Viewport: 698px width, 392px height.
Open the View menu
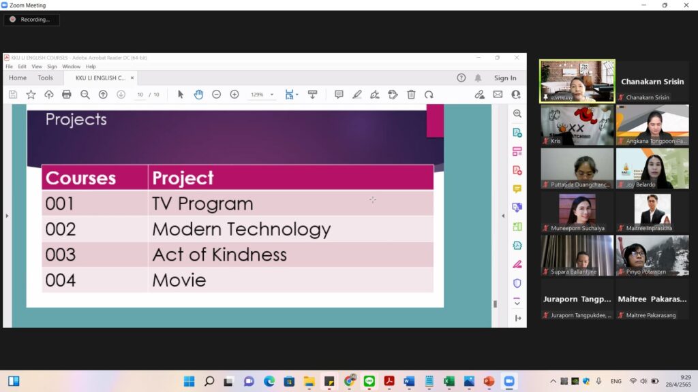click(37, 67)
